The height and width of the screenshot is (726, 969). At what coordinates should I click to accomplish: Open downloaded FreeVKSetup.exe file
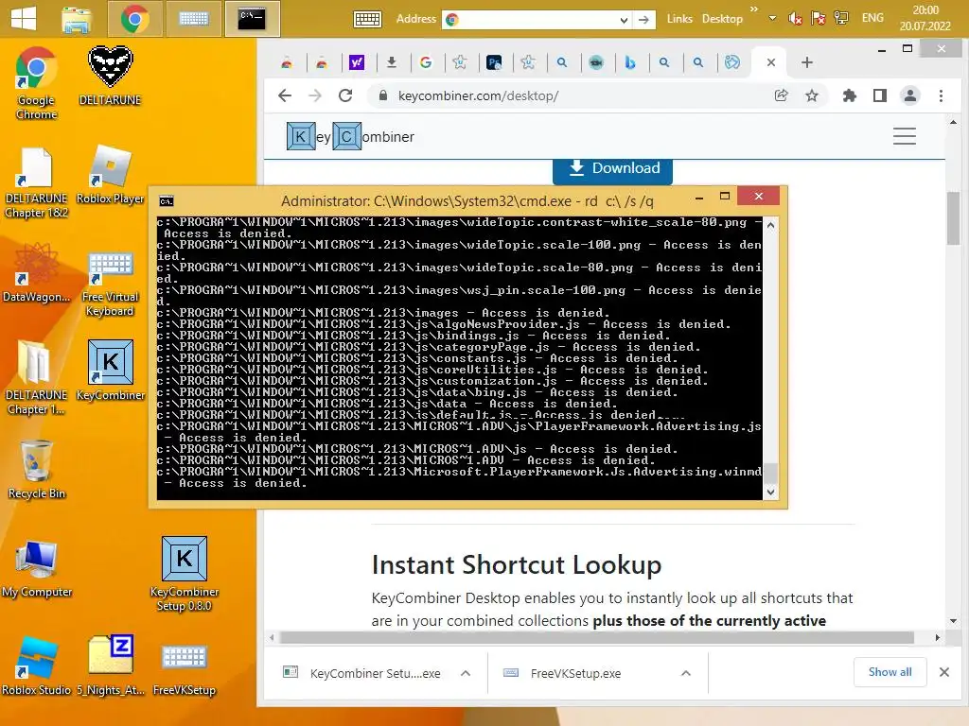(575, 673)
